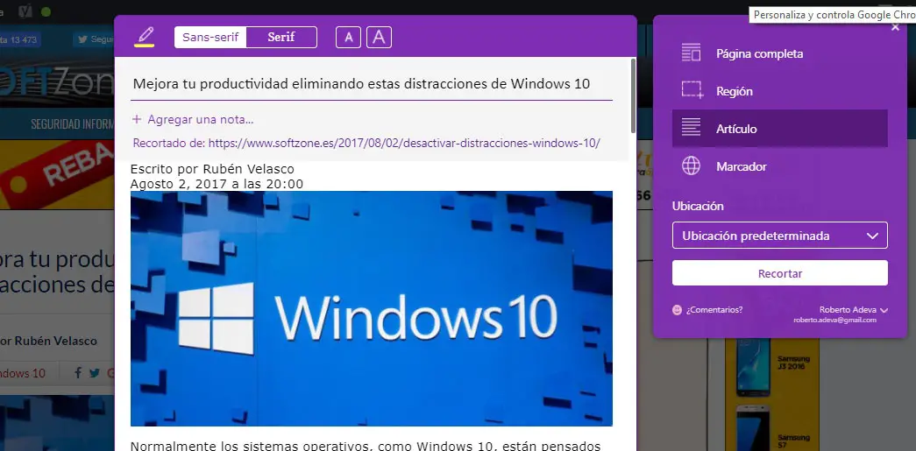916x451 pixels.
Task: Click Facebook share icon on background page
Action: click(x=78, y=373)
